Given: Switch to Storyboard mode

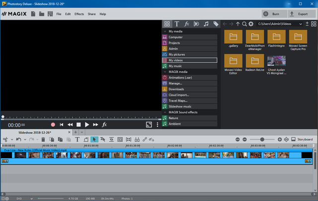Looking at the screenshot, I should [x=302, y=139].
